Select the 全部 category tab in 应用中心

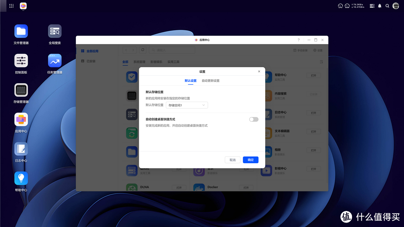(x=125, y=62)
